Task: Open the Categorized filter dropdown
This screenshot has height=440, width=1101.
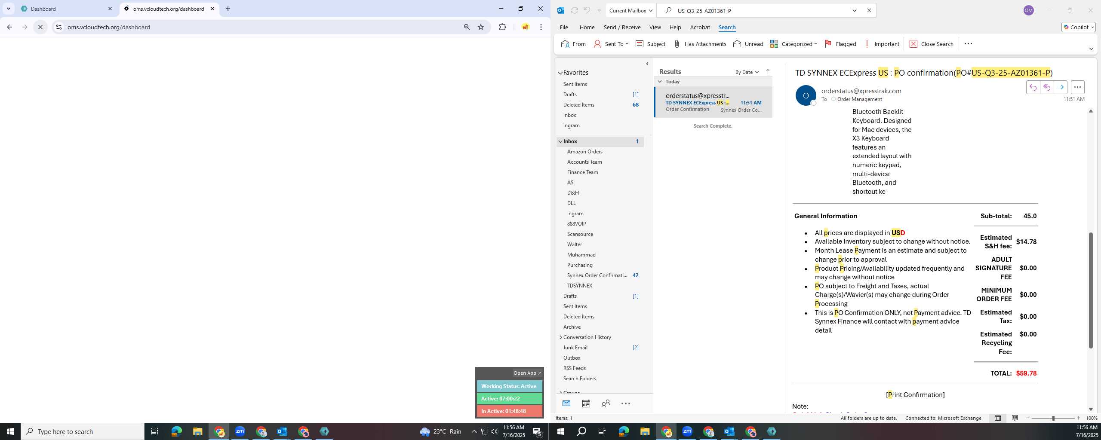Action: click(x=793, y=44)
